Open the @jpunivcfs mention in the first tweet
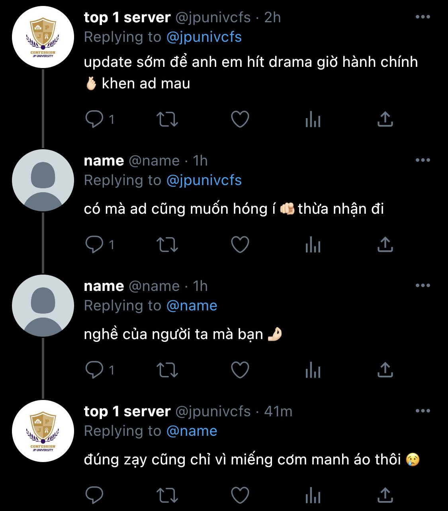 coord(204,37)
